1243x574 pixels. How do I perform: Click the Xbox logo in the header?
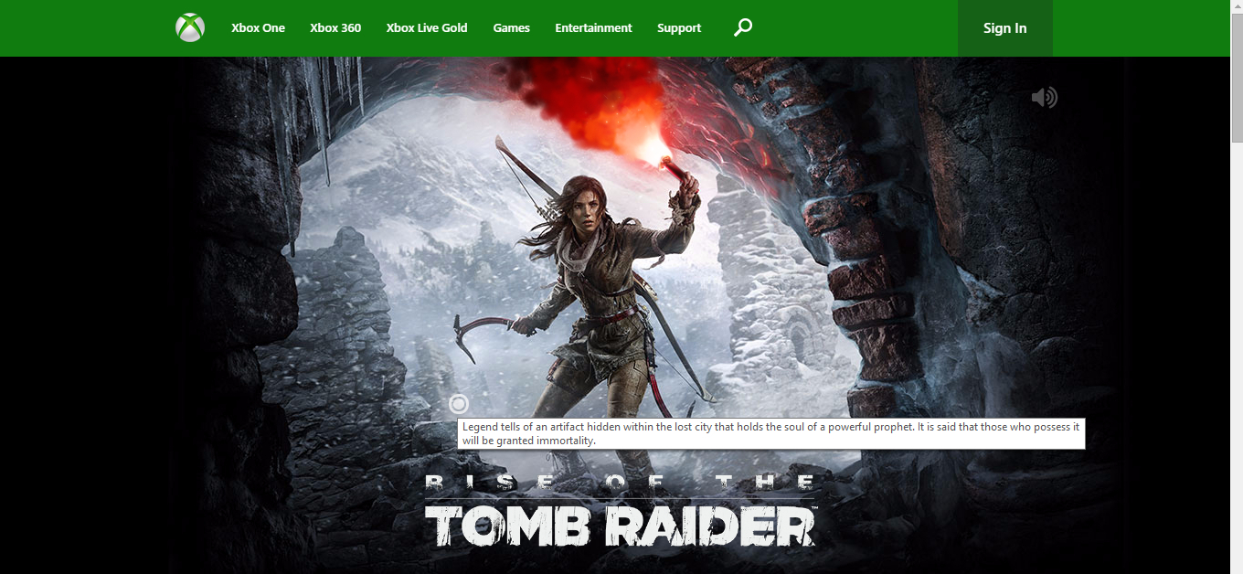(190, 27)
